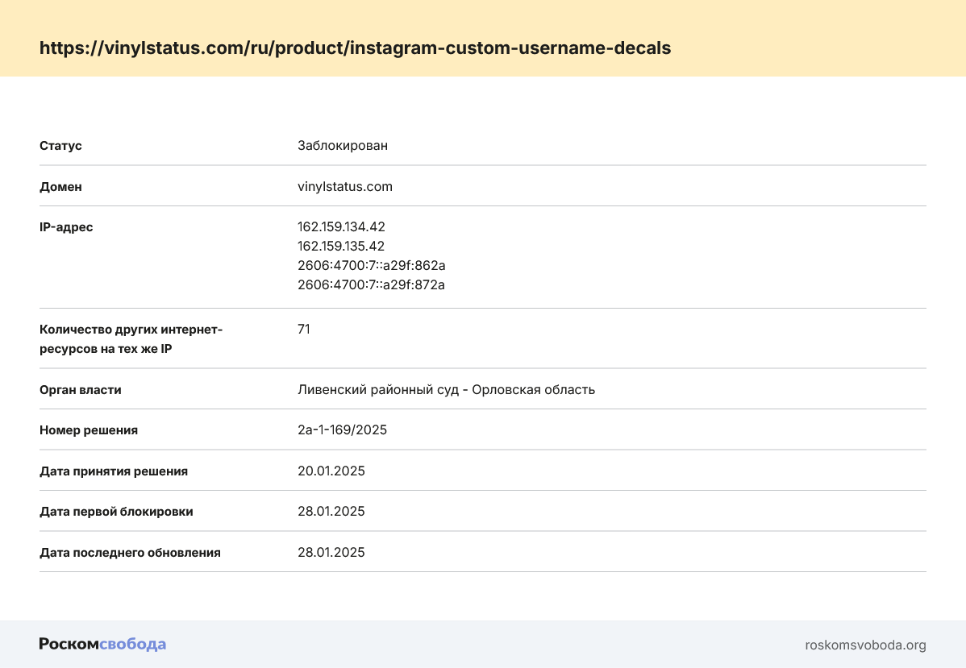The image size is (966, 668).
Task: Click the 'Домен' row label
Action: point(60,187)
